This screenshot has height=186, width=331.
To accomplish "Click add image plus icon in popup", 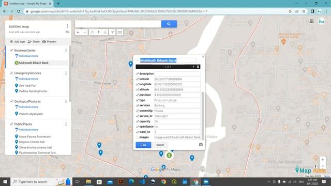I will (x=193, y=67).
